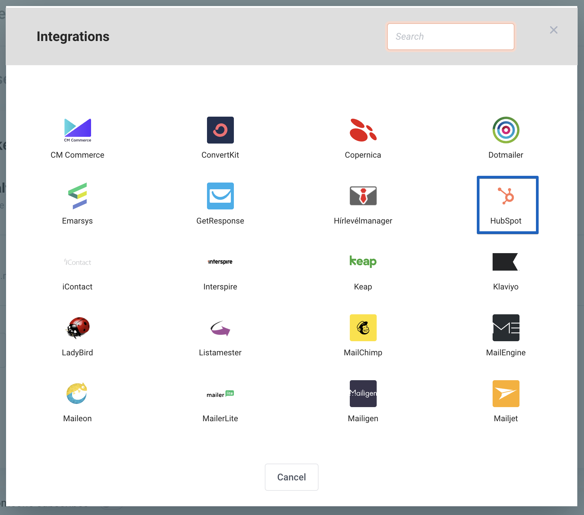
Task: Select the MailEngine ME icon
Action: coord(506,328)
